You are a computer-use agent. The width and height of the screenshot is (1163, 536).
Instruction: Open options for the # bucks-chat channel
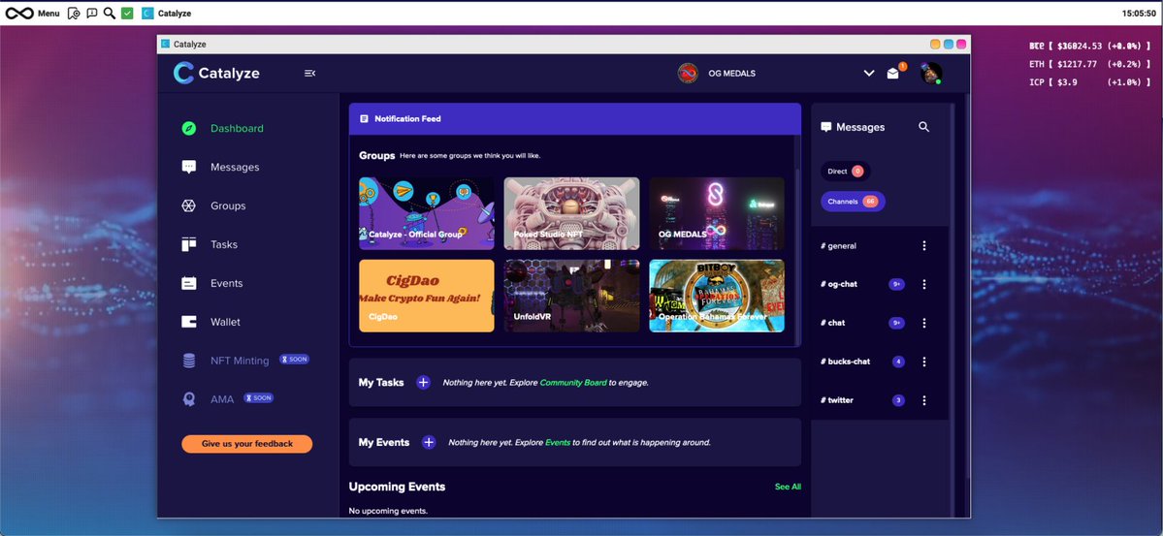[924, 362]
